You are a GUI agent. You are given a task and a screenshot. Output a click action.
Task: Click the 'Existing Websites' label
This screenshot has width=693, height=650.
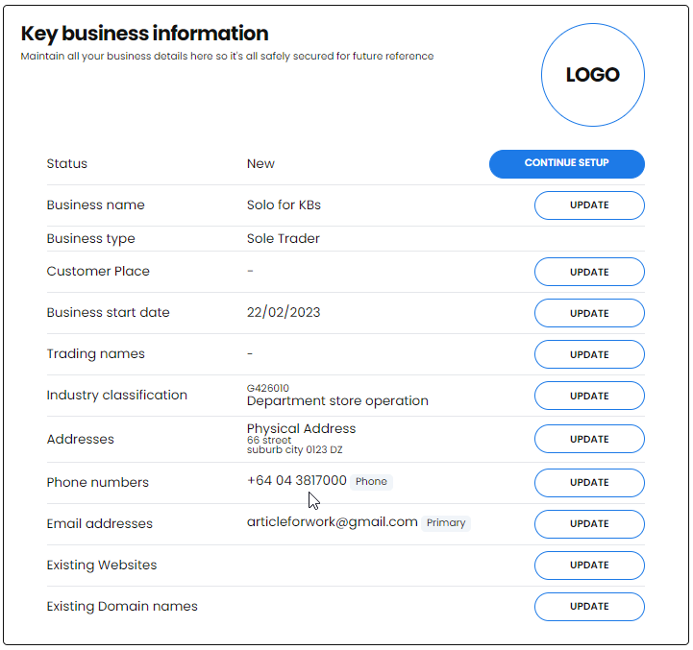[x=102, y=566]
